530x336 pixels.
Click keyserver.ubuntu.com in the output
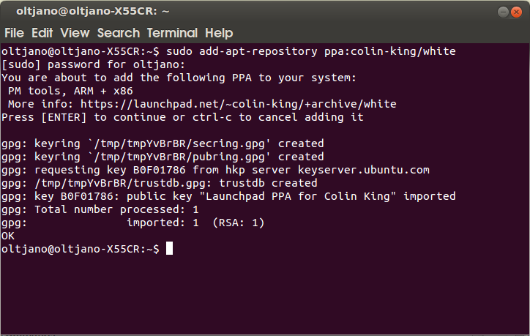click(364, 170)
